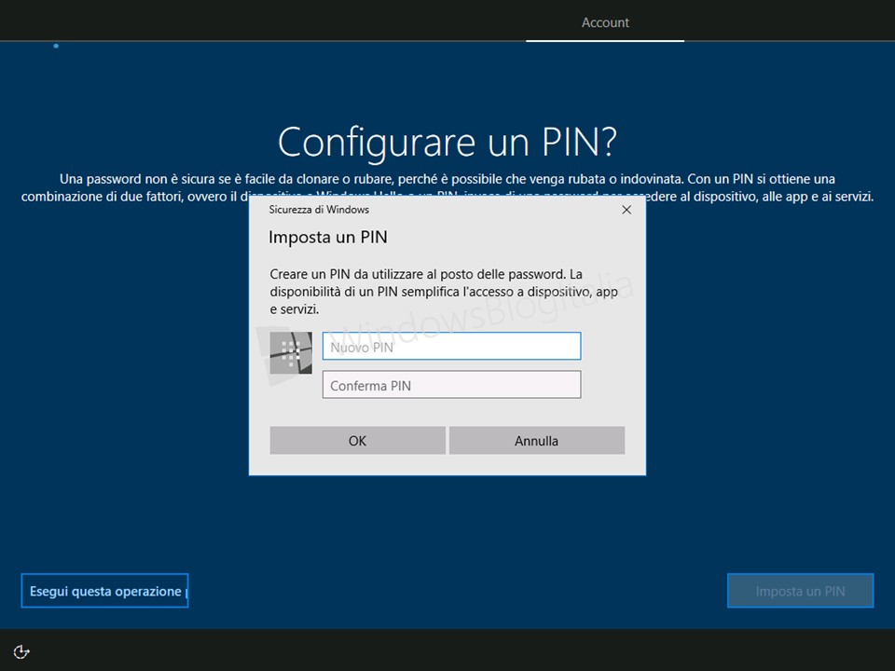Image resolution: width=895 pixels, height=671 pixels.
Task: Cancel PIN setup with Annulla
Action: click(x=537, y=441)
